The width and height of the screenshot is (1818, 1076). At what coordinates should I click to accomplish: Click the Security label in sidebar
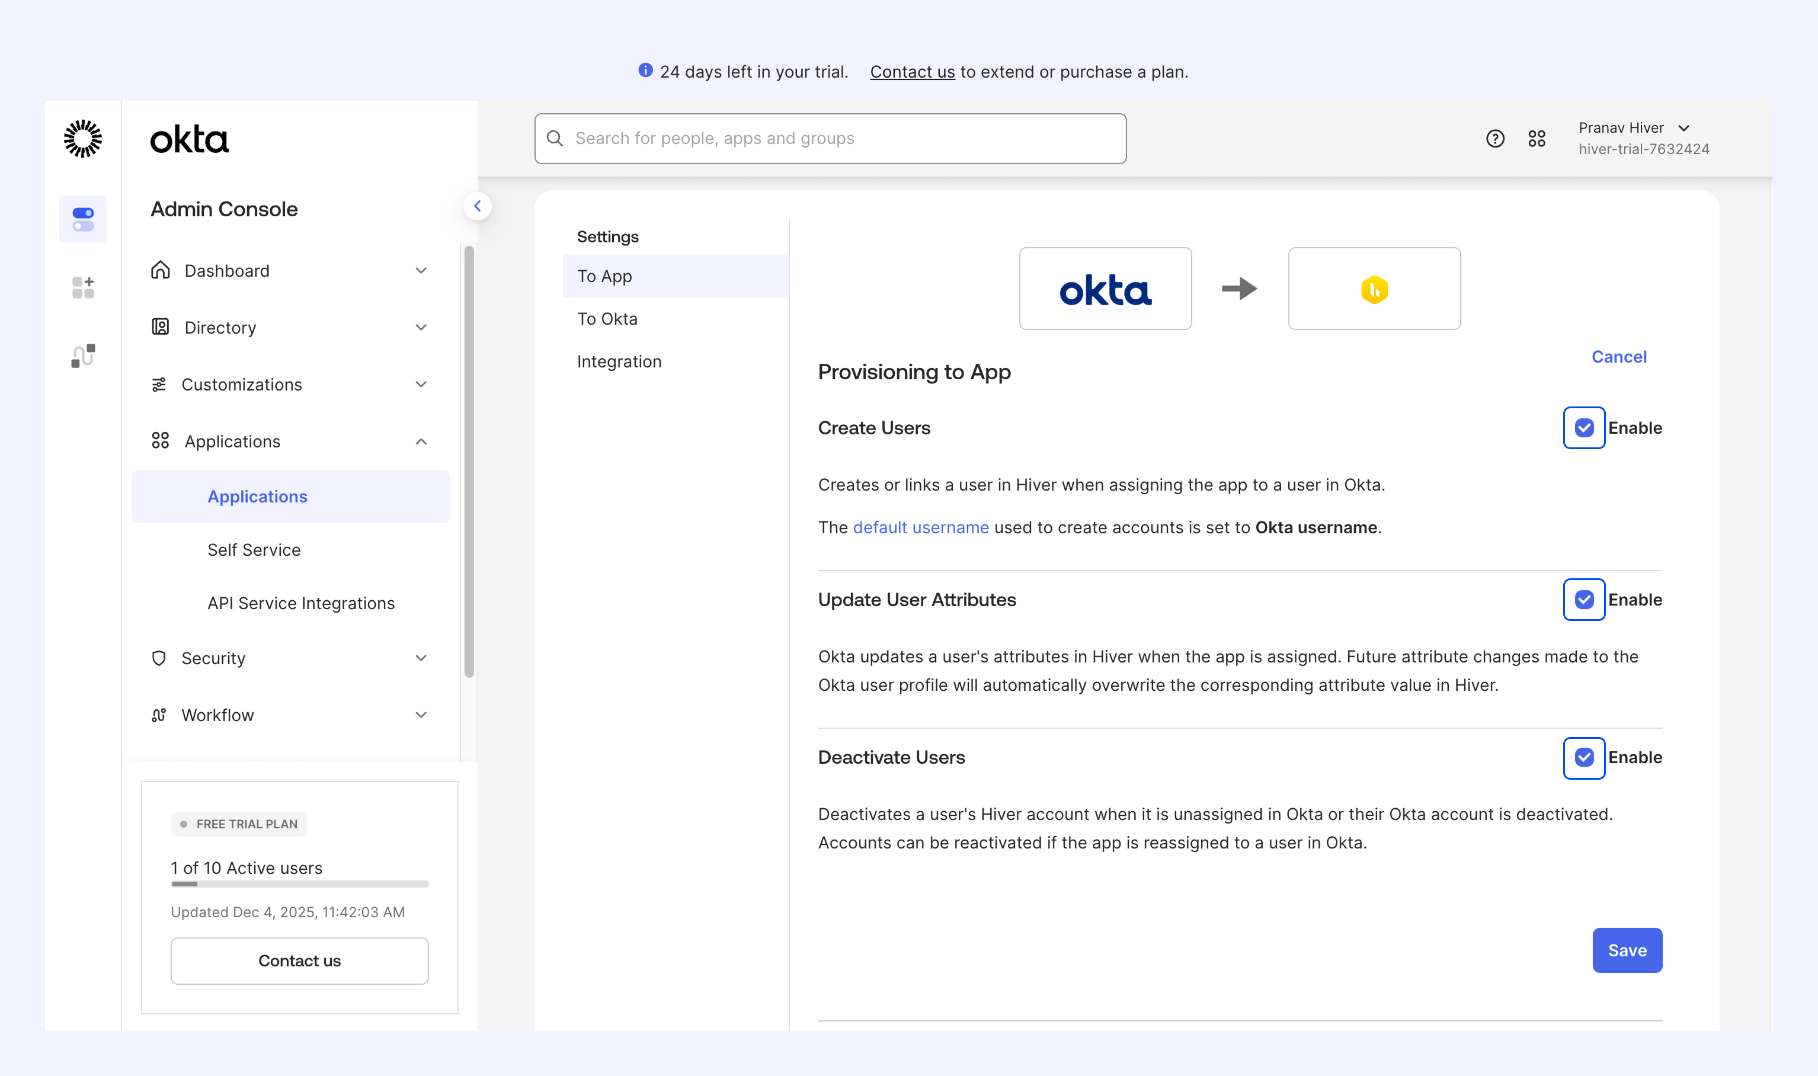point(213,658)
